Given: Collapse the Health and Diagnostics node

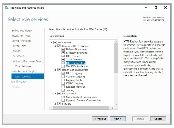Looking at the screenshot, I should pyautogui.click(x=55, y=70).
